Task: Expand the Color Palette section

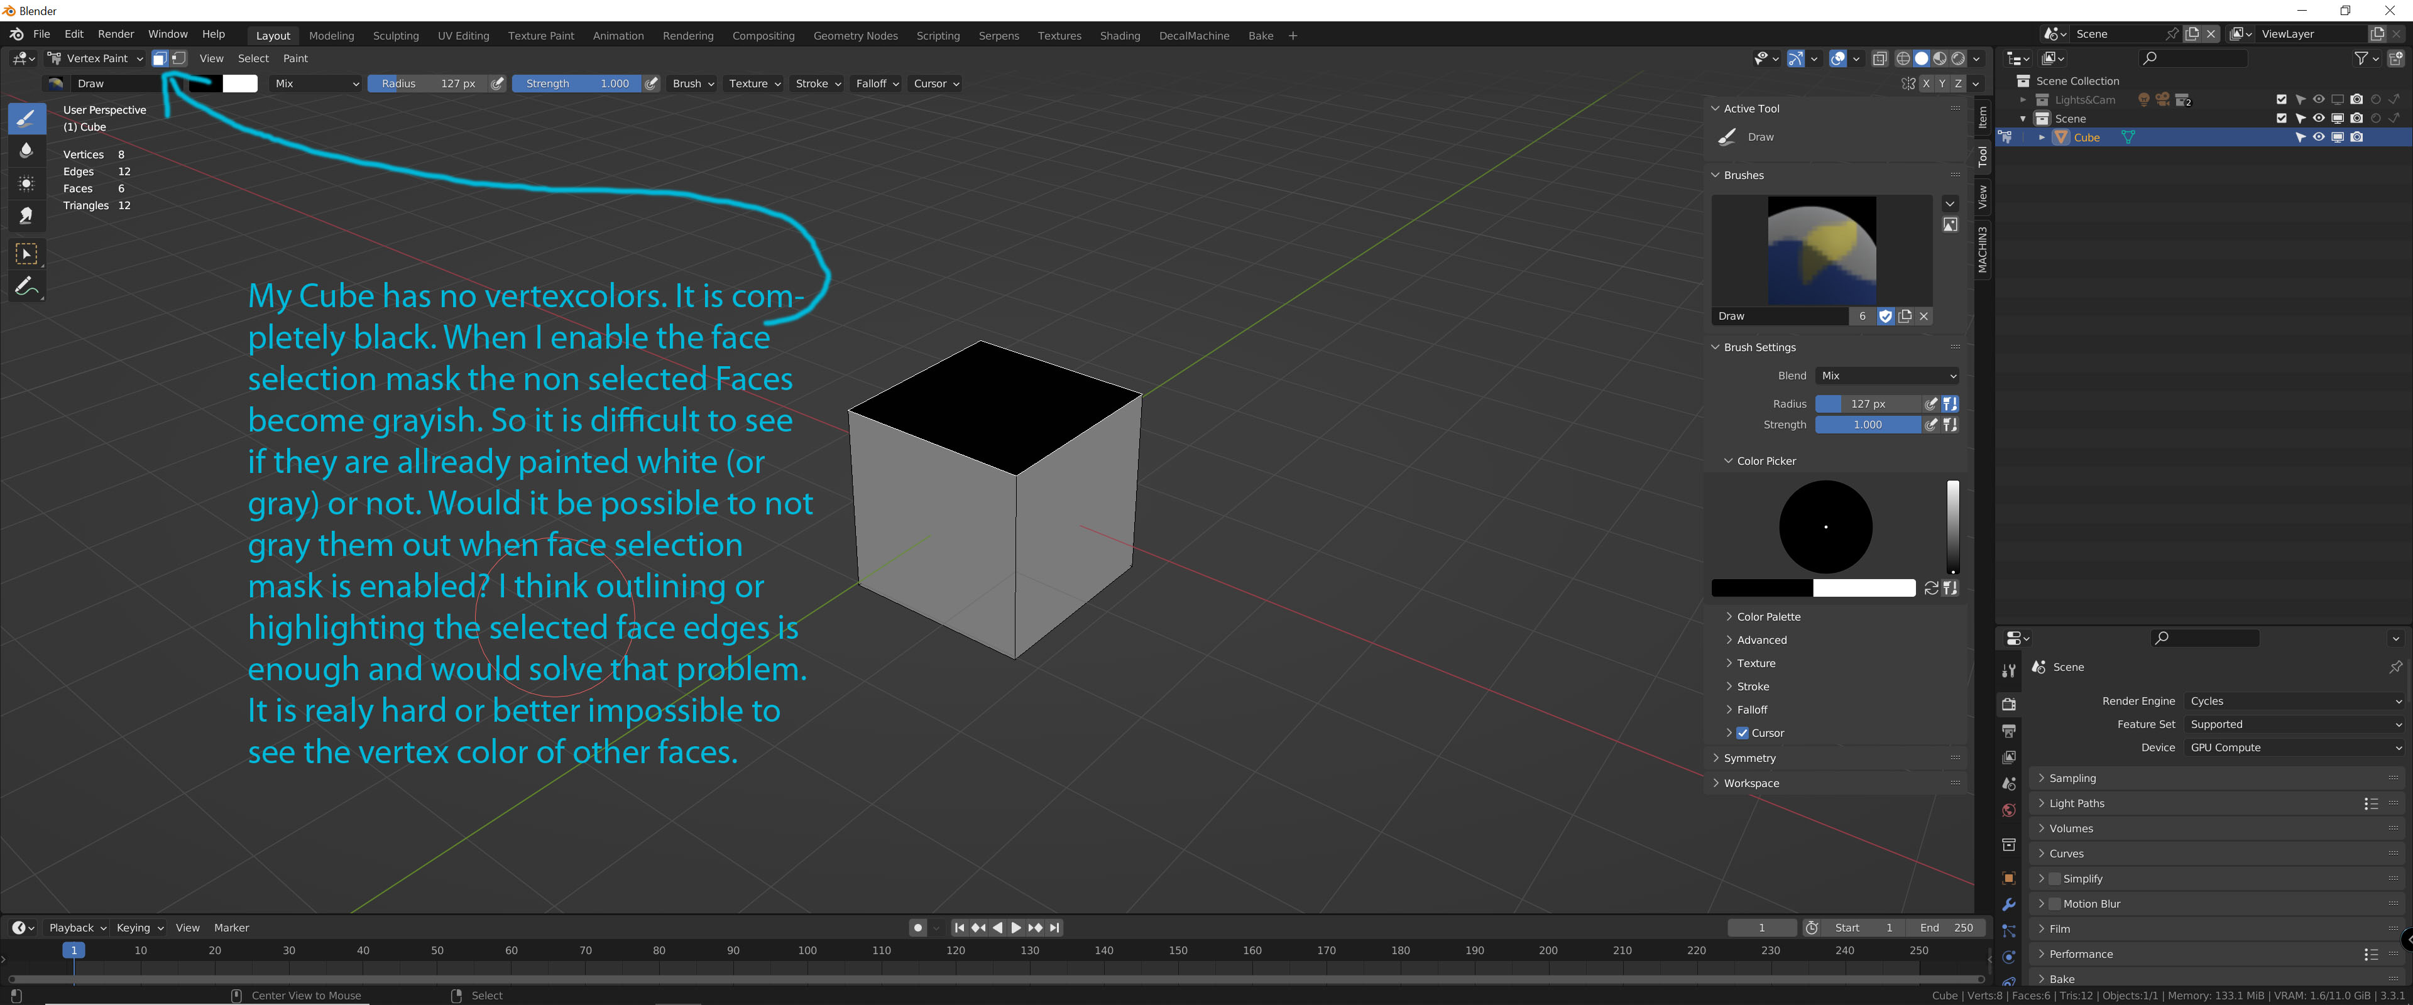Action: (1768, 616)
